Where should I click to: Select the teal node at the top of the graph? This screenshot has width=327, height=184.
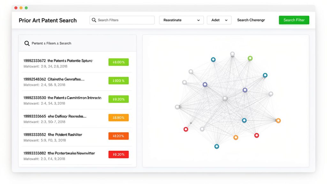coord(213,59)
